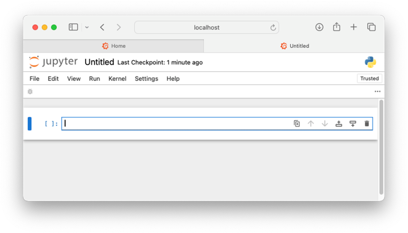408x233 pixels.
Task: Insert a cell above the current one
Action: [339, 124]
